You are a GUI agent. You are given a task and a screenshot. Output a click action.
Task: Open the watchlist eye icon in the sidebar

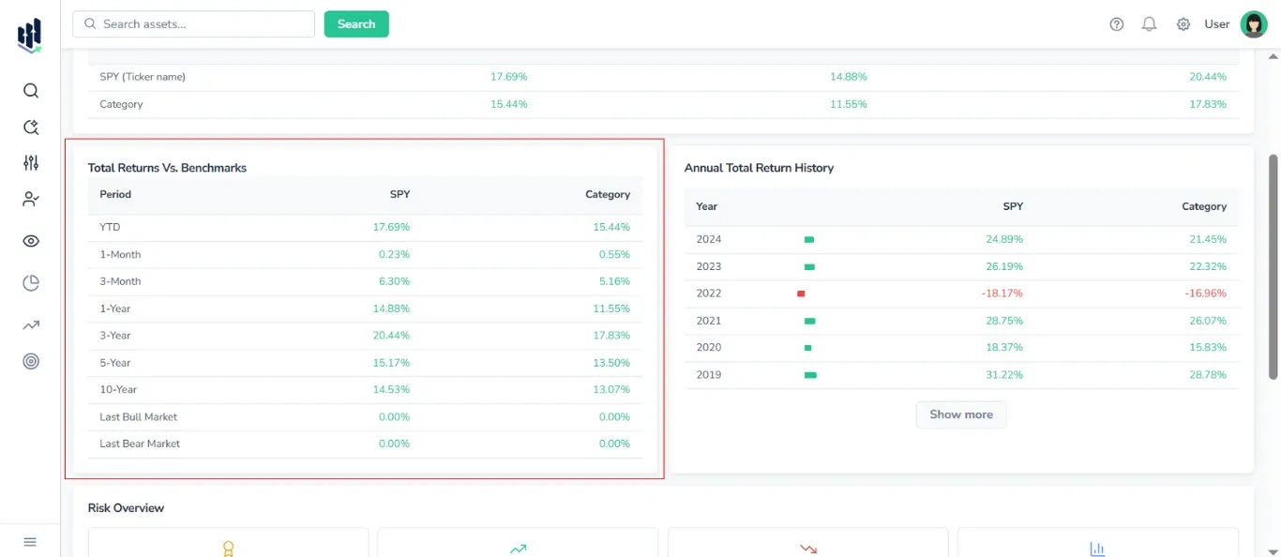pos(30,240)
